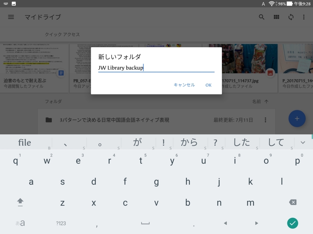Tap the sync refresh icon
The image size is (313, 234).
pos(291,17)
